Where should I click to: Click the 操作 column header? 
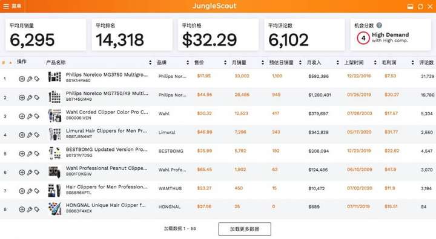[21, 62]
